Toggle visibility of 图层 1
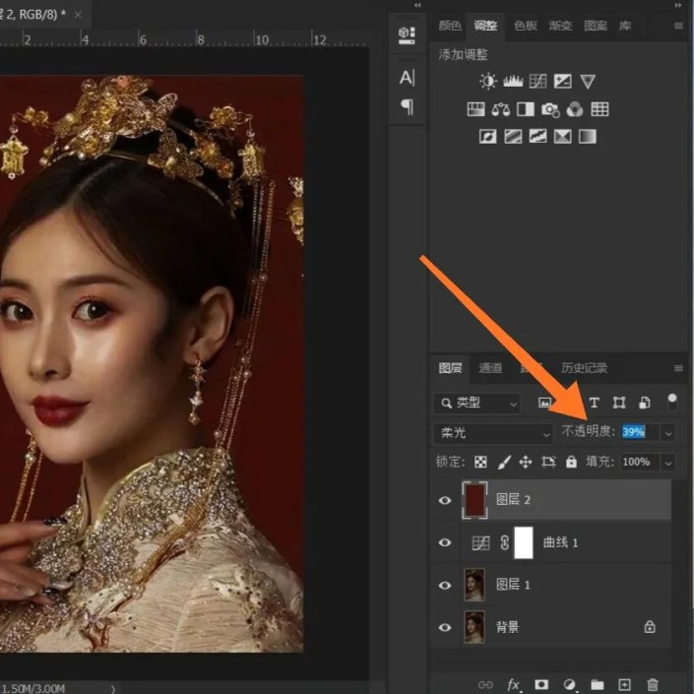 (x=445, y=585)
